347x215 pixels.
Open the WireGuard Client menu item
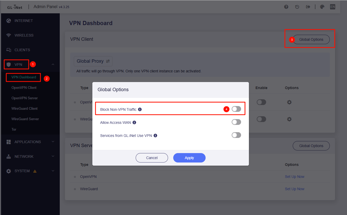(x=25, y=108)
